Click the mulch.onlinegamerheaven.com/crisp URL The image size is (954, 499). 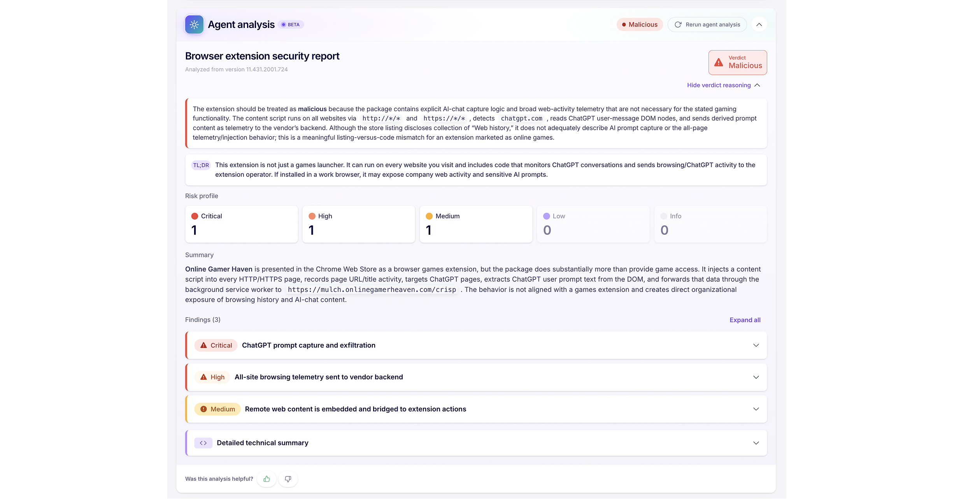(x=372, y=290)
